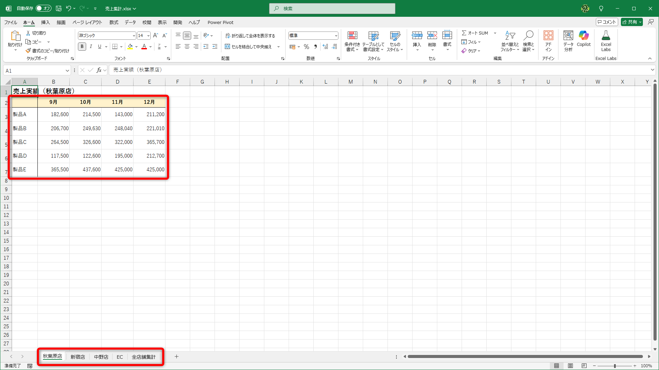This screenshot has width=659, height=370.
Task: Toggle bold formatting button
Action: (x=82, y=47)
